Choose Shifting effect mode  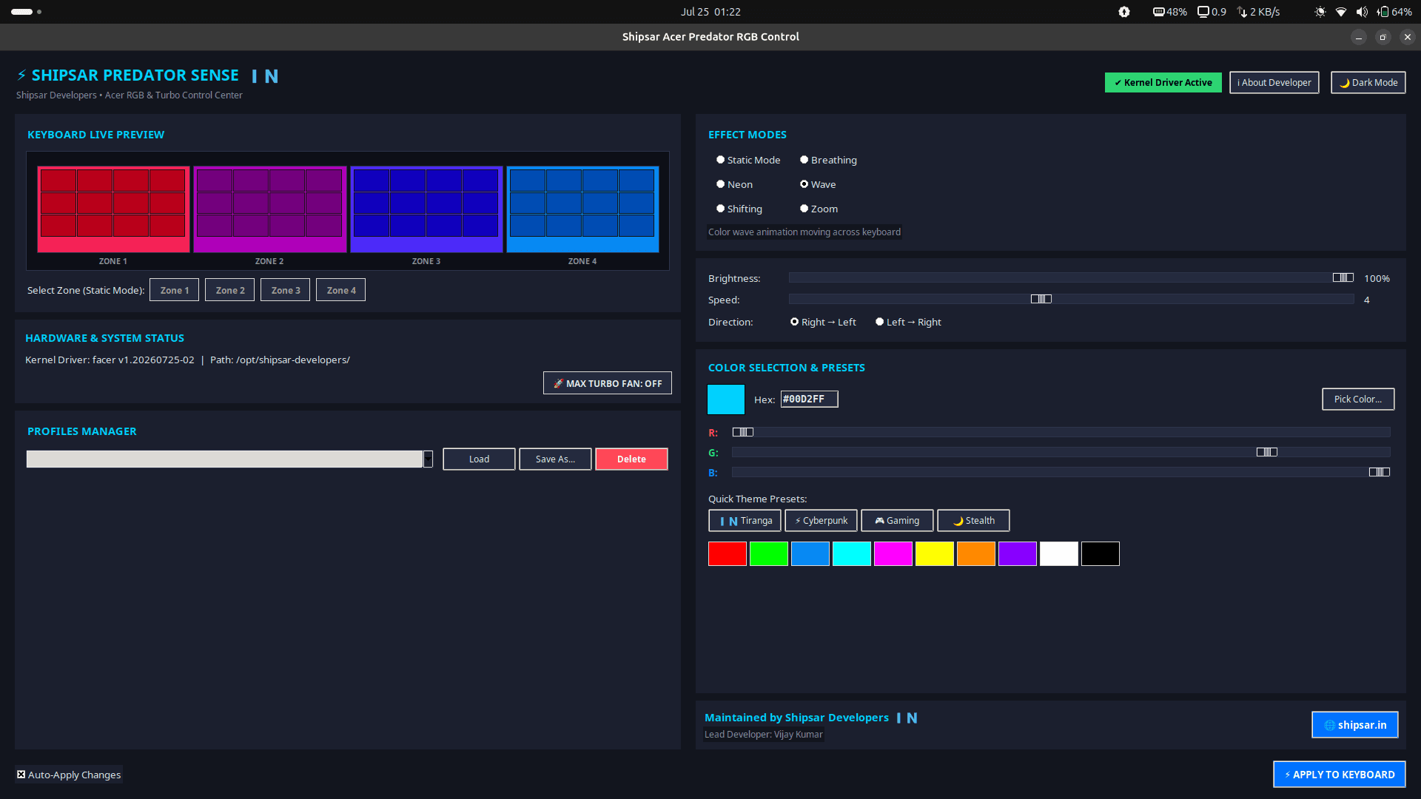[739, 209]
